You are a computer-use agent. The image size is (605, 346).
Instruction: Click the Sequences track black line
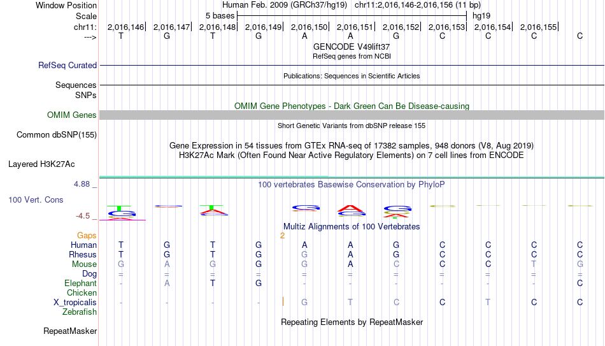click(352, 85)
